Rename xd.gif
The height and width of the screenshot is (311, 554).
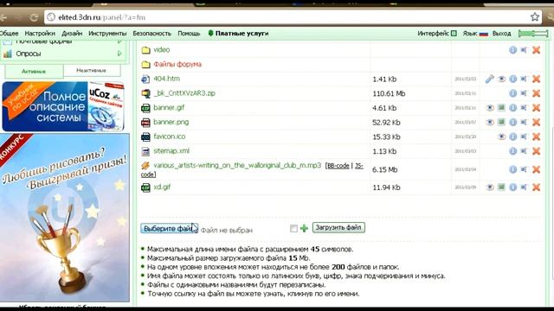tap(524, 187)
